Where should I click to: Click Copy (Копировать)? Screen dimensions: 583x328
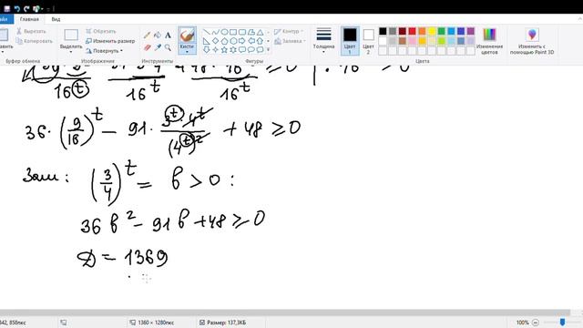(35, 41)
